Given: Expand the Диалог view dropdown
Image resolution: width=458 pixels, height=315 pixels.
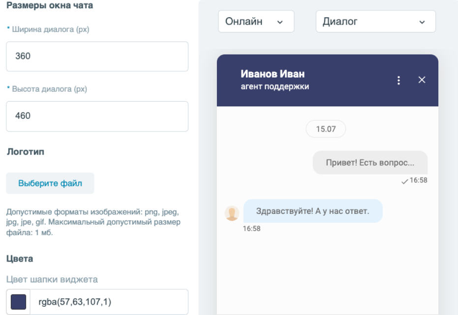Looking at the screenshot, I should pos(375,22).
